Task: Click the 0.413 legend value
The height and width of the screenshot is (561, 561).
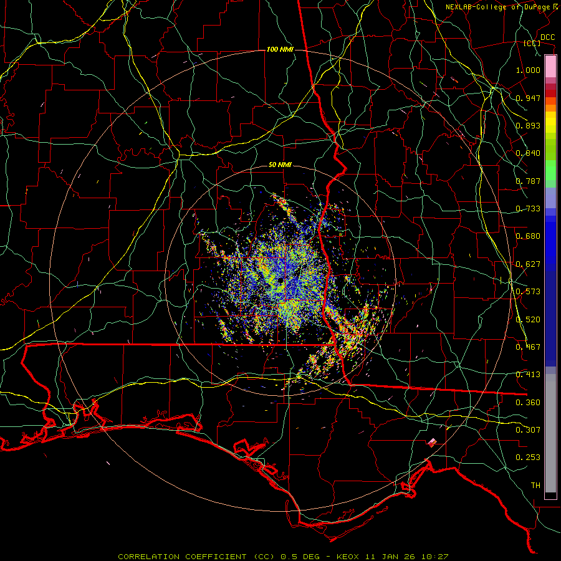Action: coord(528,375)
